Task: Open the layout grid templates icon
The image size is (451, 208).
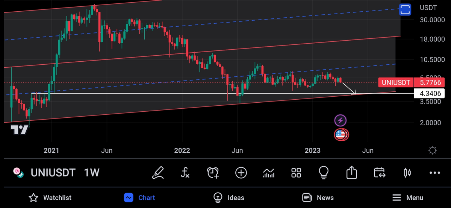Action: point(296,173)
